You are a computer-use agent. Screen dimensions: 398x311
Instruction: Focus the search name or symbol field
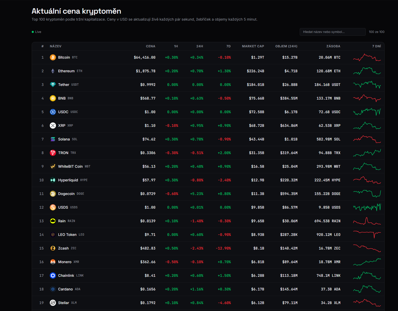(333, 32)
